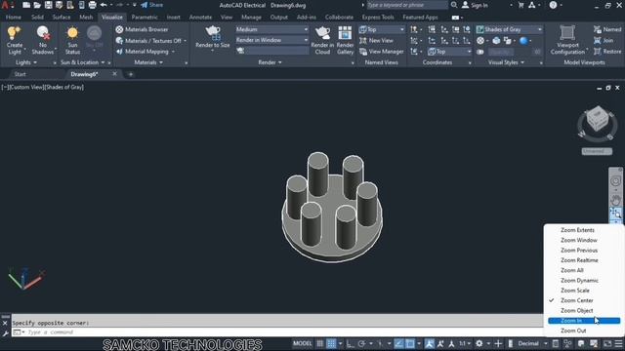This screenshot has height=351, width=625.
Task: Choose Zoom Dynamic in the menu
Action: point(579,281)
